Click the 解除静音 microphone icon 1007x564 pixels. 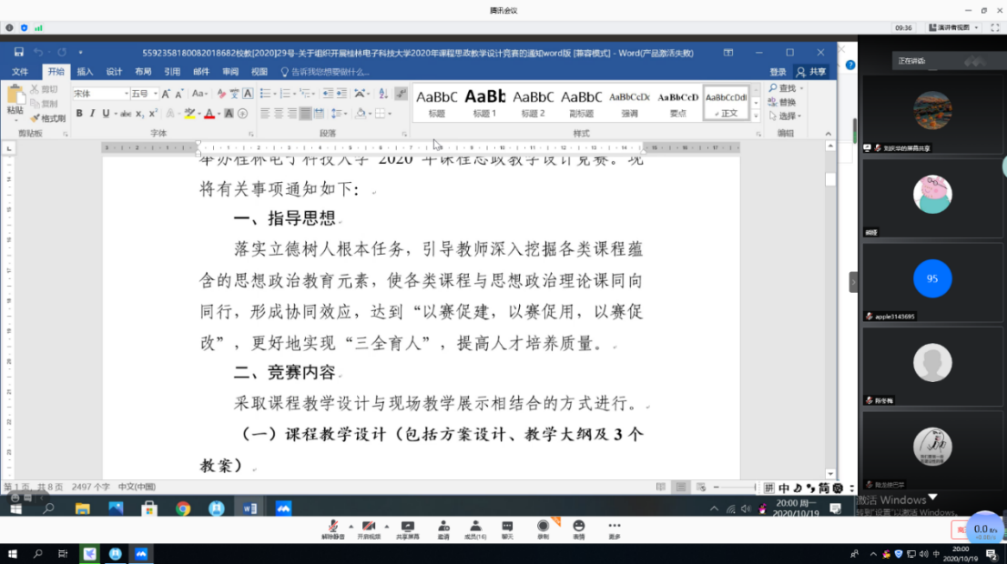click(333, 527)
